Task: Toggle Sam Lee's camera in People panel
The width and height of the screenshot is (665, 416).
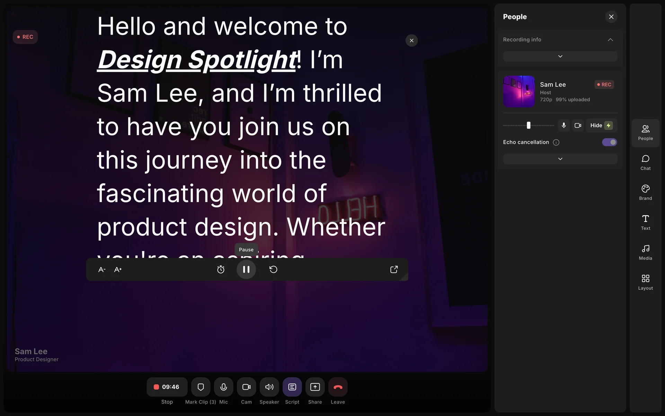Action: (578, 125)
